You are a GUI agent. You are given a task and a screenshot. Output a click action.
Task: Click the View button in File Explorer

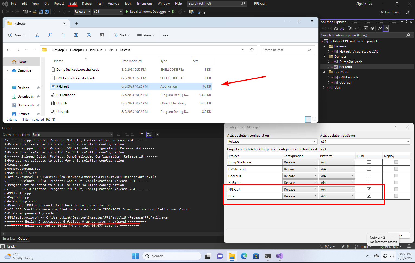click(x=146, y=35)
